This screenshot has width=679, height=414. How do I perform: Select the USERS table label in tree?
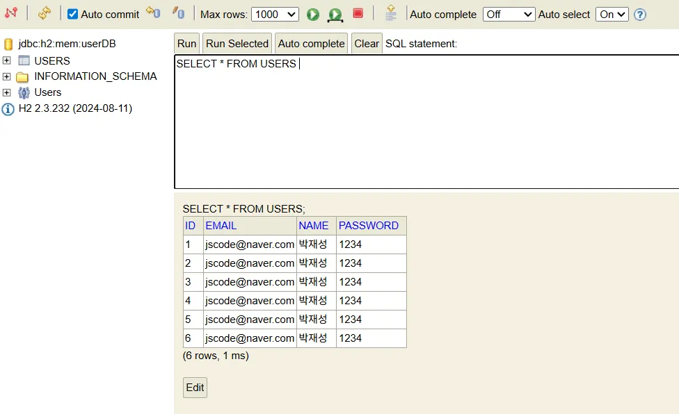click(52, 60)
